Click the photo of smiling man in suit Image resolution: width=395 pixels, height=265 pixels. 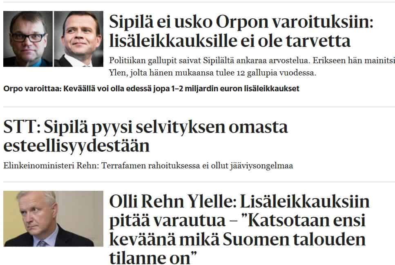[79, 39]
